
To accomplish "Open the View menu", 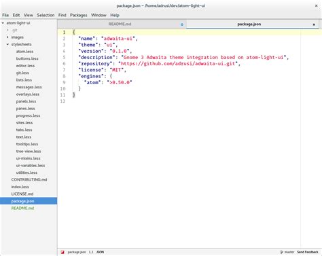I will 29,15.
